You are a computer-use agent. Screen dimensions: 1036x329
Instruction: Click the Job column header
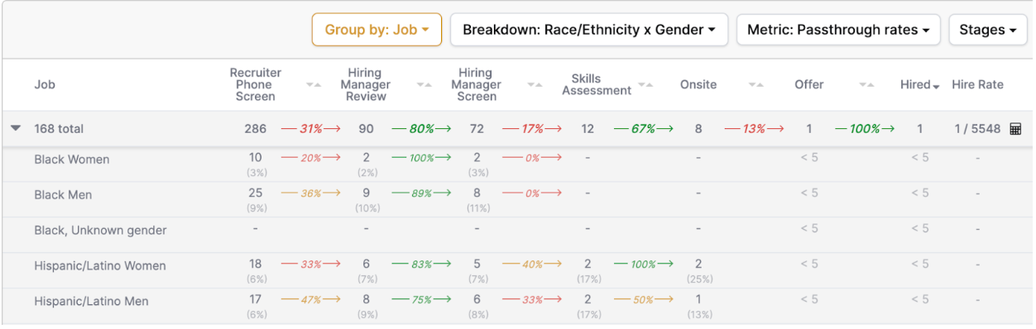(45, 84)
